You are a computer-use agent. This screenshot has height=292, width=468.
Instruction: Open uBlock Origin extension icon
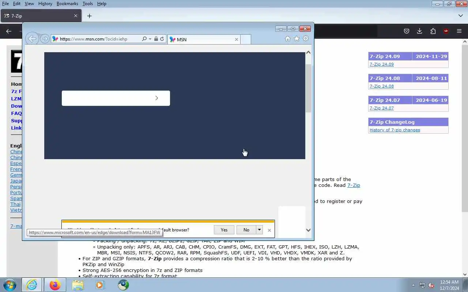pyautogui.click(x=446, y=31)
